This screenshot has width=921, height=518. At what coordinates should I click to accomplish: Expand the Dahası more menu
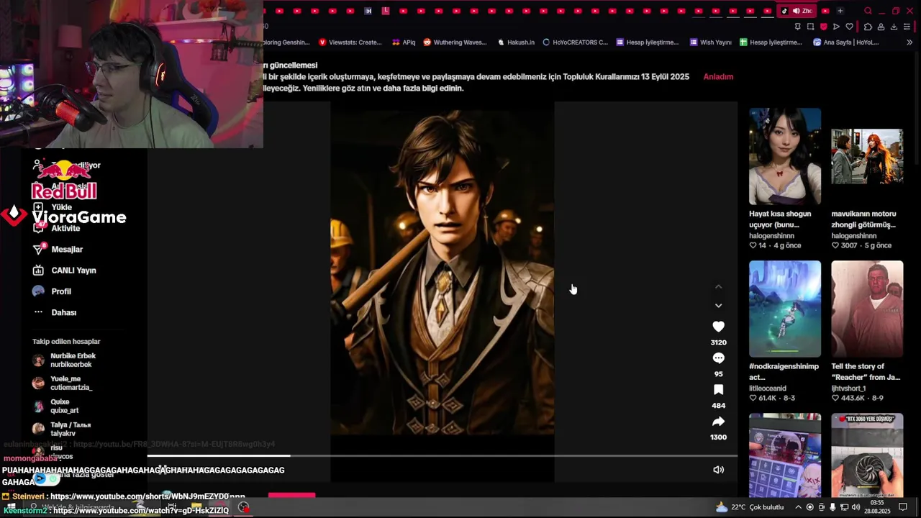tap(54, 312)
